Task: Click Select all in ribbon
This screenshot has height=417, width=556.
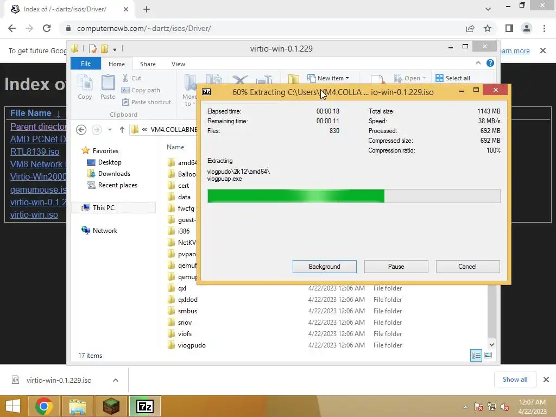Action: pos(453,78)
